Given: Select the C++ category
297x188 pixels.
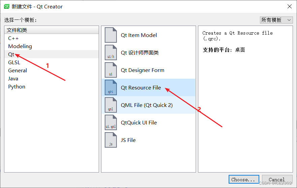Looking at the screenshot, I should (x=52, y=38).
